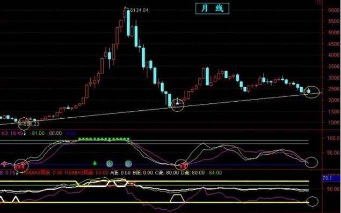Click the row of green dots on KDJ top
The height and width of the screenshot is (213, 341).
tap(104, 139)
